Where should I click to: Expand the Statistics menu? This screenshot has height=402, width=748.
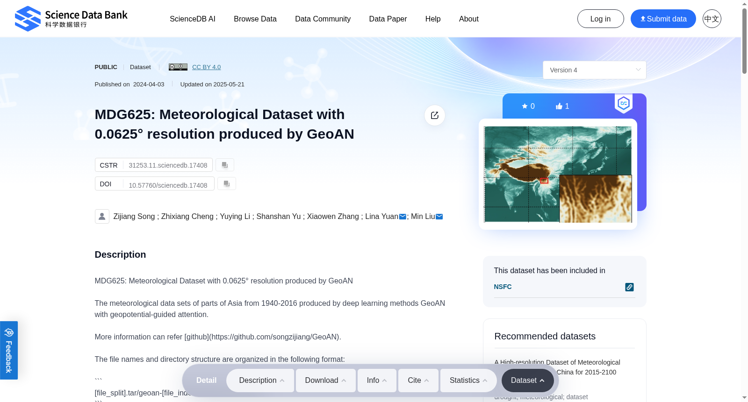pos(468,381)
